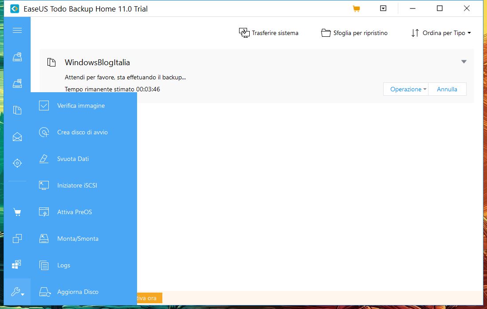Click the Monta/Smonta drive icon

tap(44, 239)
